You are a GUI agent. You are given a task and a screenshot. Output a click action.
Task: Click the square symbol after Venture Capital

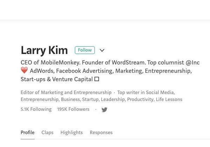click(97, 79)
